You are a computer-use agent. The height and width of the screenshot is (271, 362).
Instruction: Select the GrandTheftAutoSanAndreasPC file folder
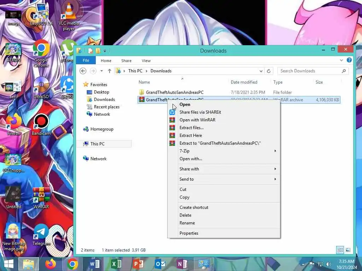tap(239, 92)
